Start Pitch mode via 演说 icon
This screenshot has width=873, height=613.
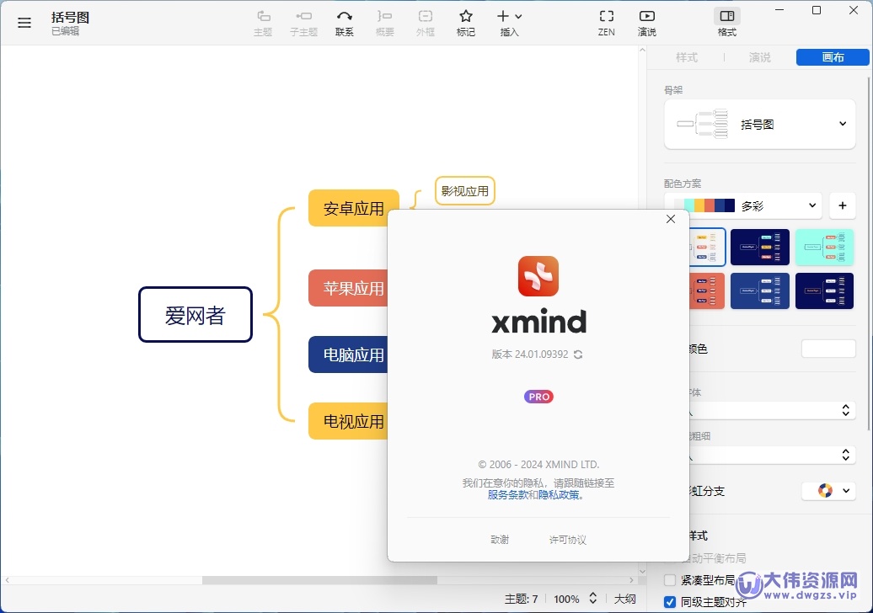646,21
